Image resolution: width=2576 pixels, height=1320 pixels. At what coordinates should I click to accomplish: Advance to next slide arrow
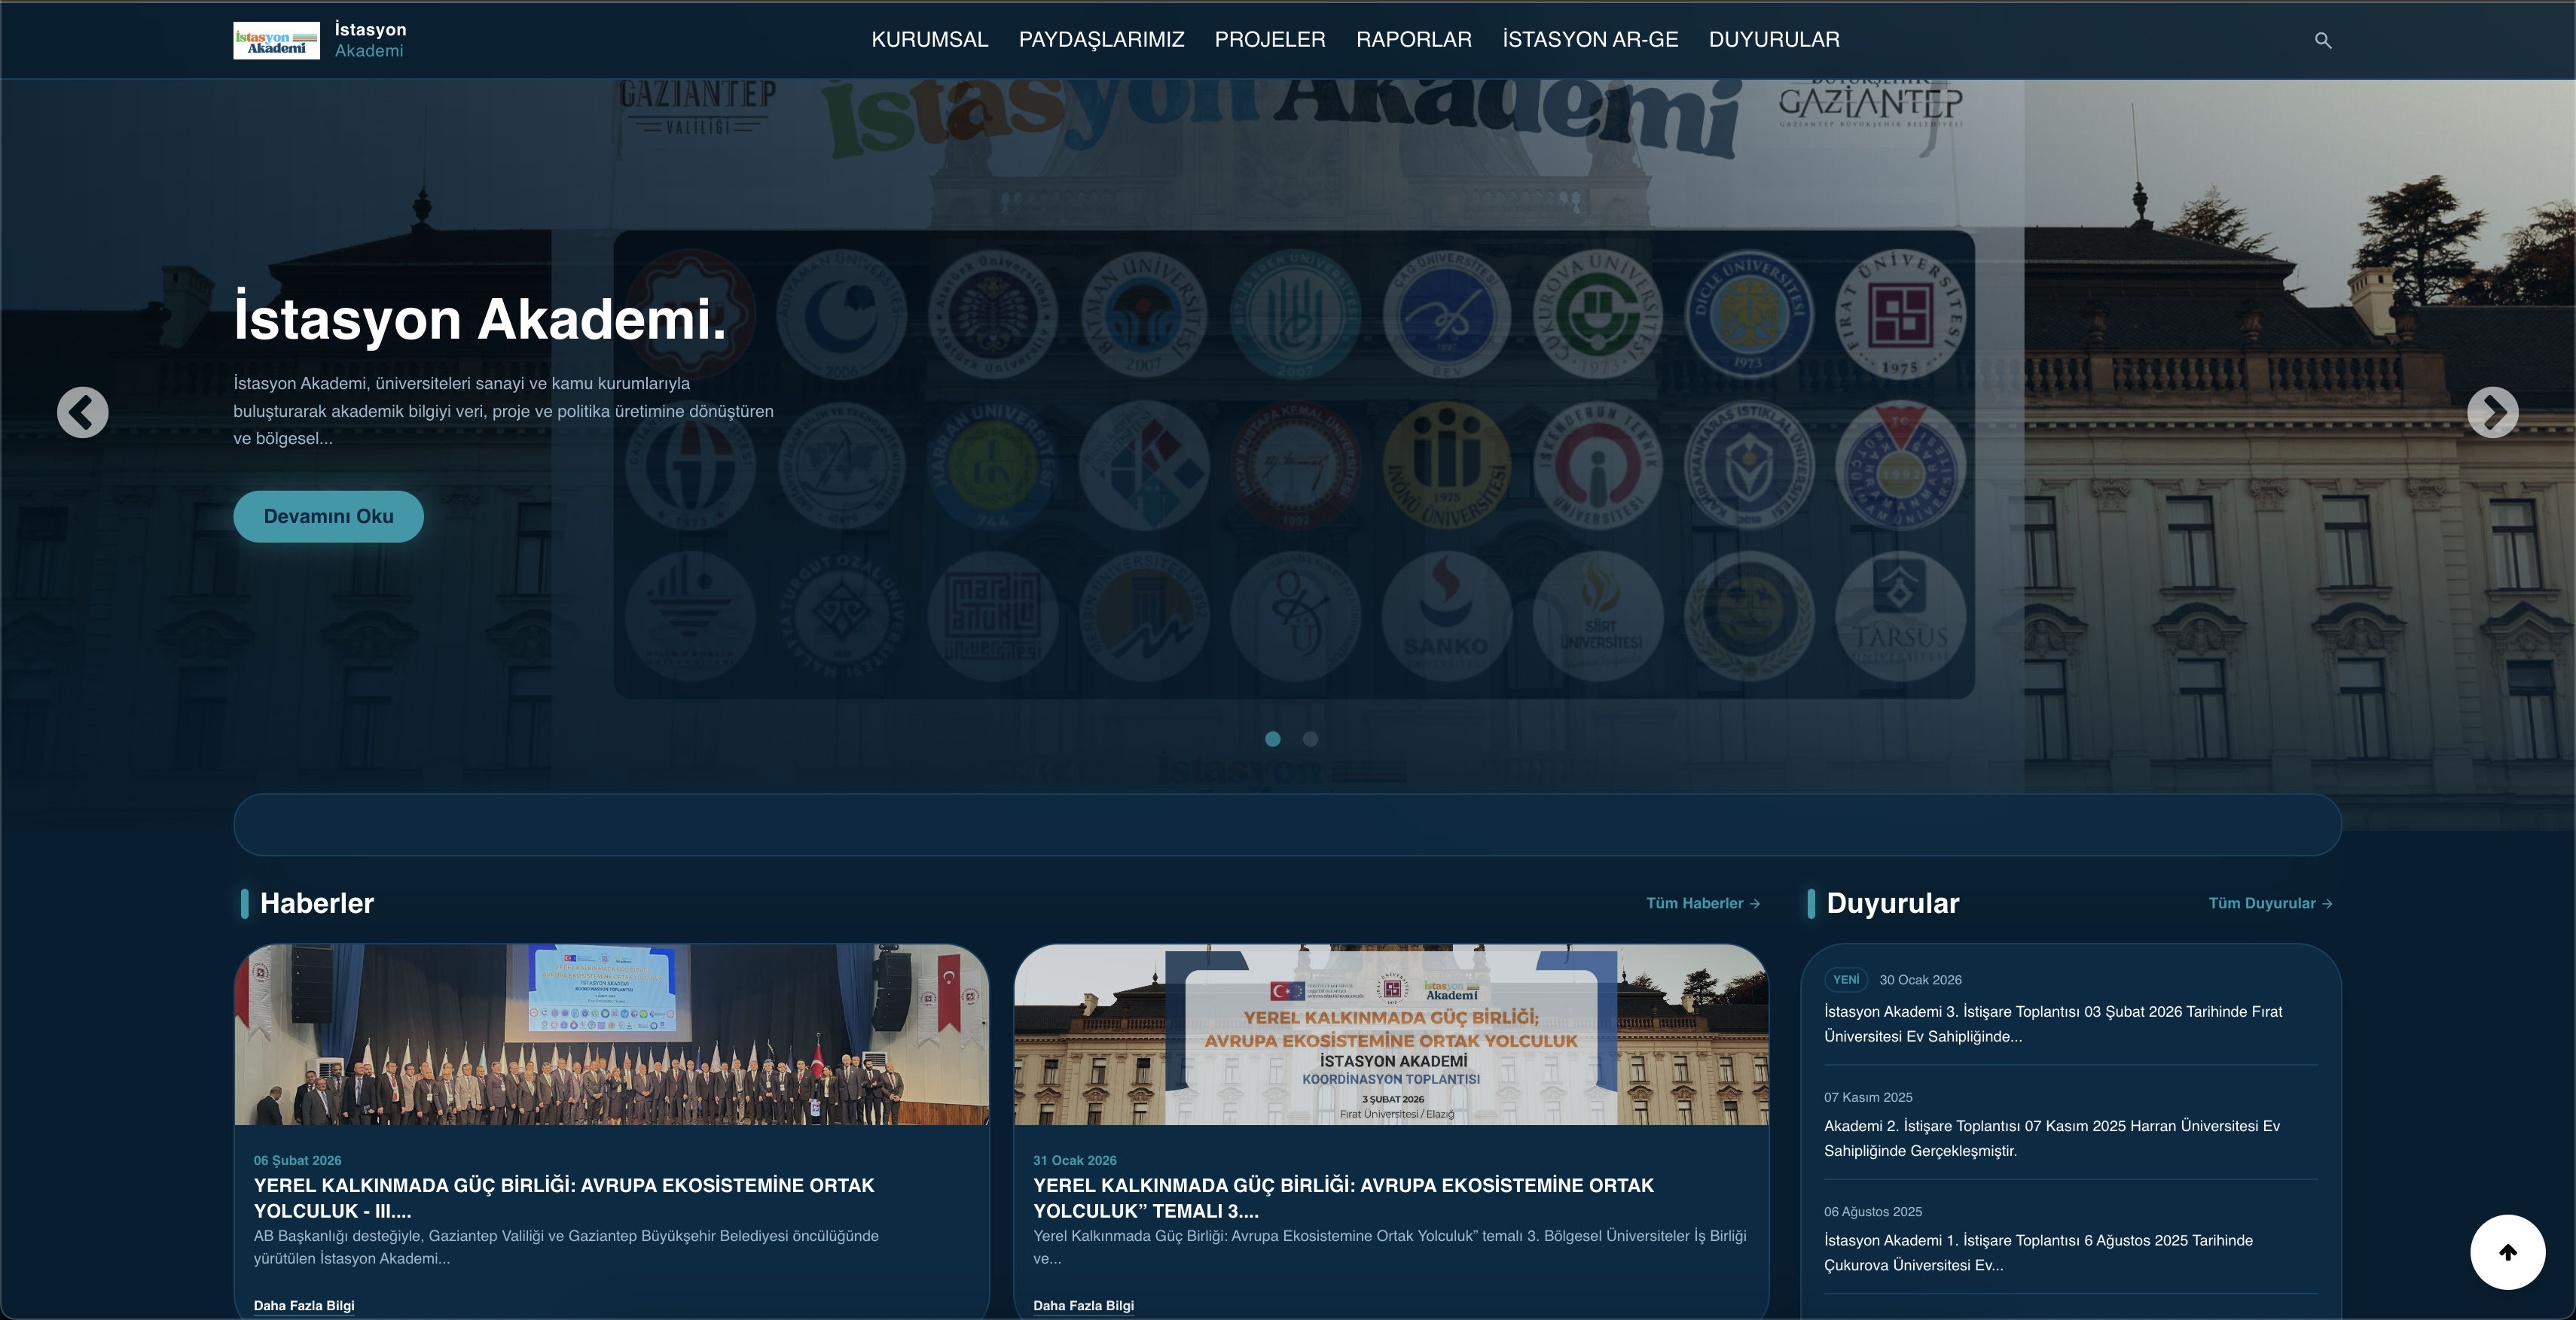tap(2492, 412)
